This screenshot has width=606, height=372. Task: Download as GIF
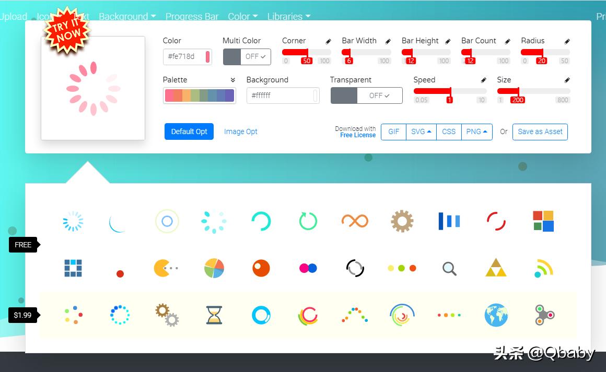pos(393,132)
